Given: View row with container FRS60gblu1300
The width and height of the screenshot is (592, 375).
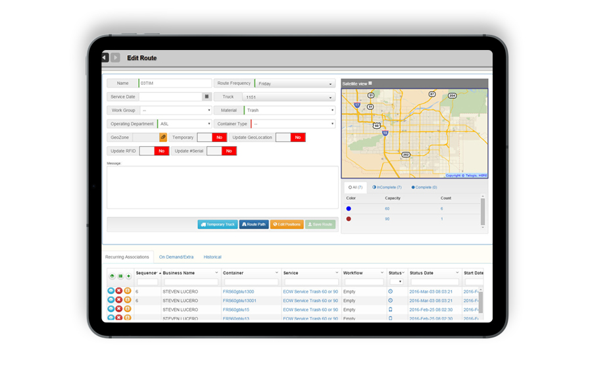Looking at the screenshot, I should (111, 291).
